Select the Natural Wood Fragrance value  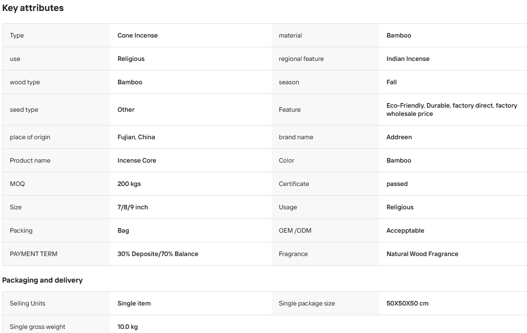click(x=422, y=254)
